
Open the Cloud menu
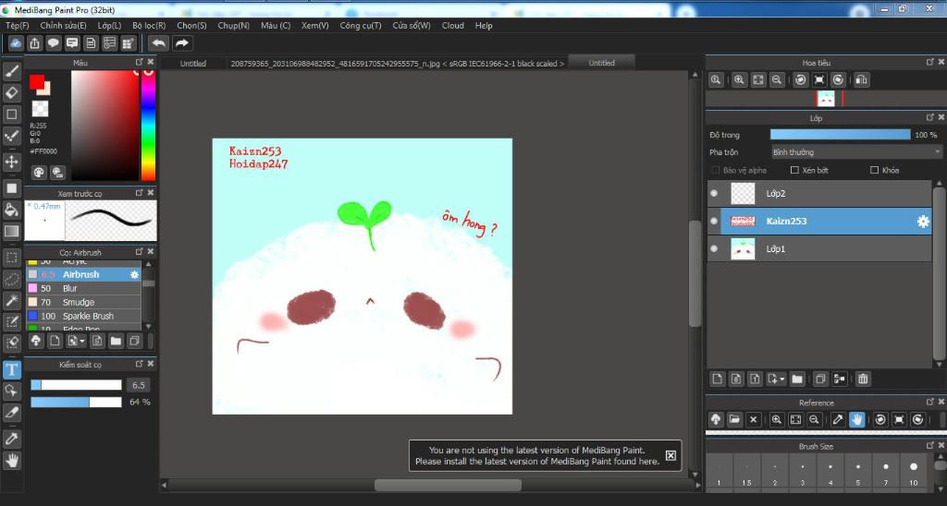452,25
